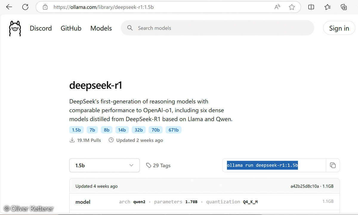
Task: Click the 19.1M Pulls text
Action: point(89,140)
